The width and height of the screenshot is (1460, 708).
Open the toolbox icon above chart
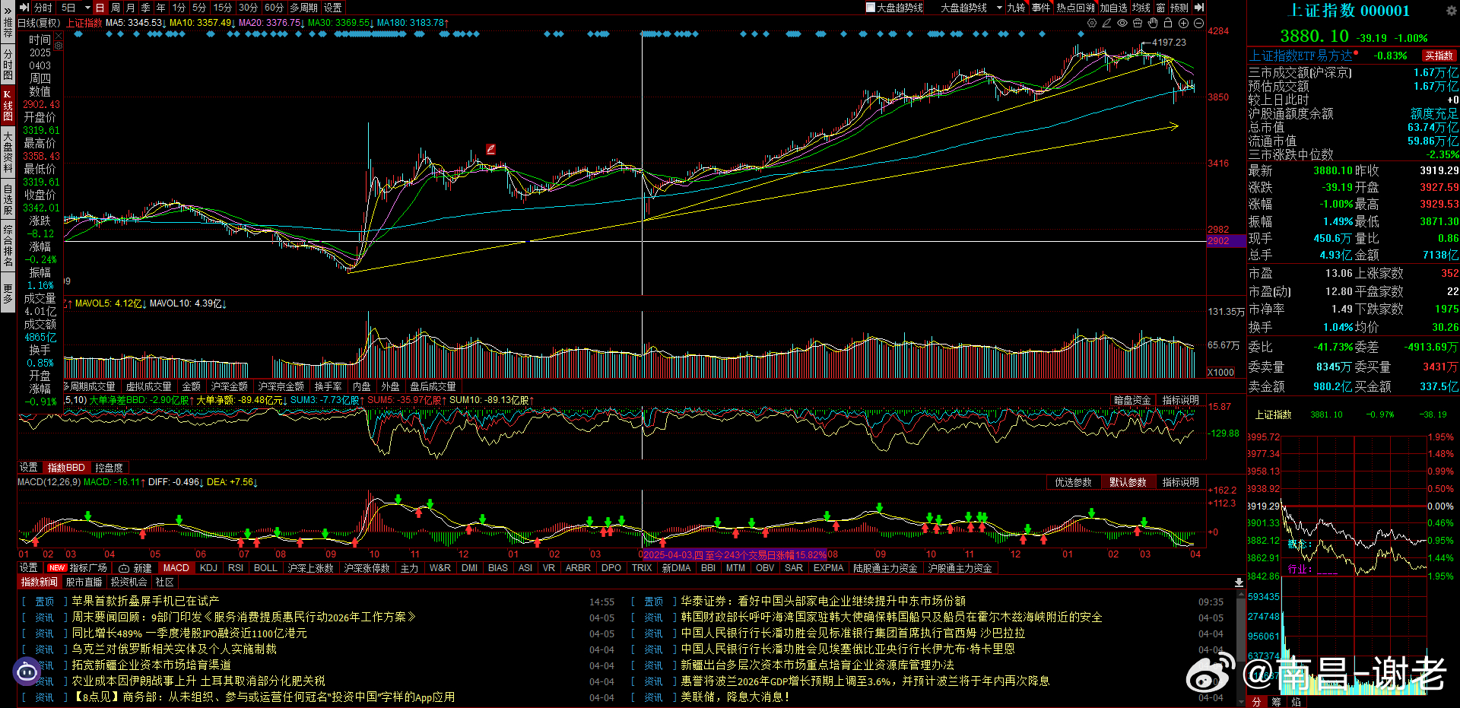click(1138, 24)
